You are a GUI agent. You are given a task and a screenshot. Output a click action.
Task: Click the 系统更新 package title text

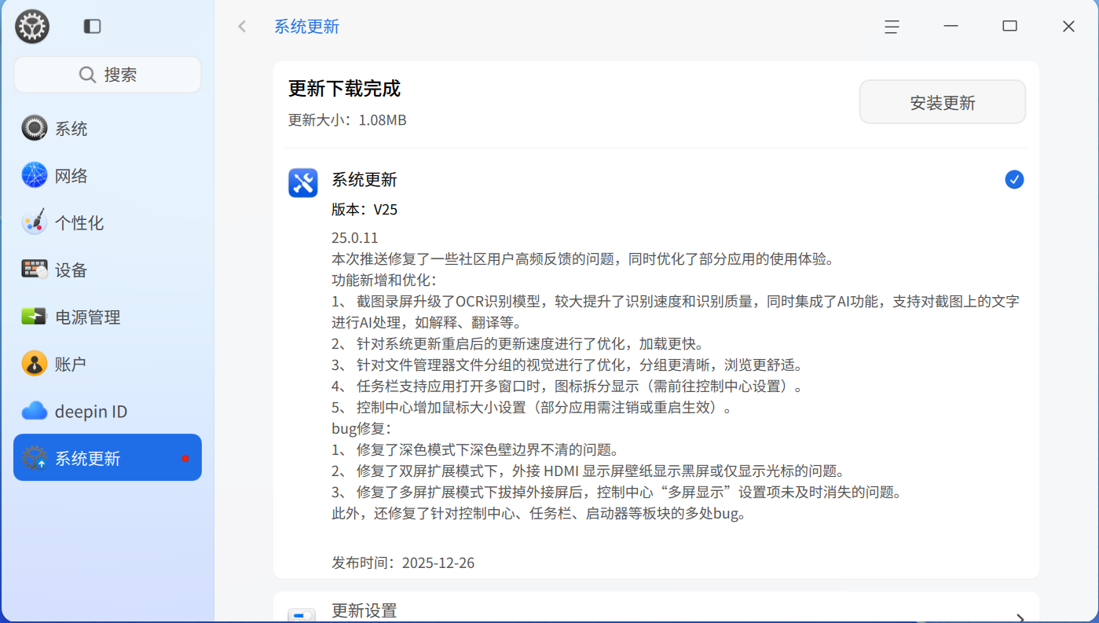[x=365, y=180]
